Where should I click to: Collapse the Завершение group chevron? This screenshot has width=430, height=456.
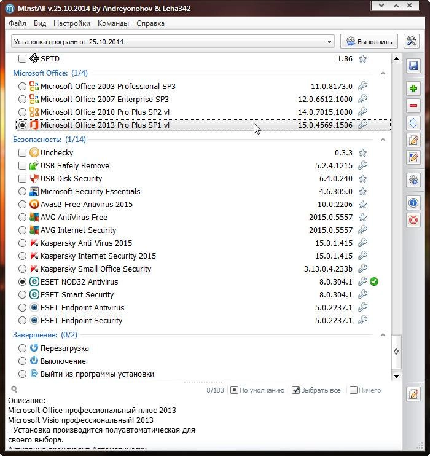click(x=383, y=335)
